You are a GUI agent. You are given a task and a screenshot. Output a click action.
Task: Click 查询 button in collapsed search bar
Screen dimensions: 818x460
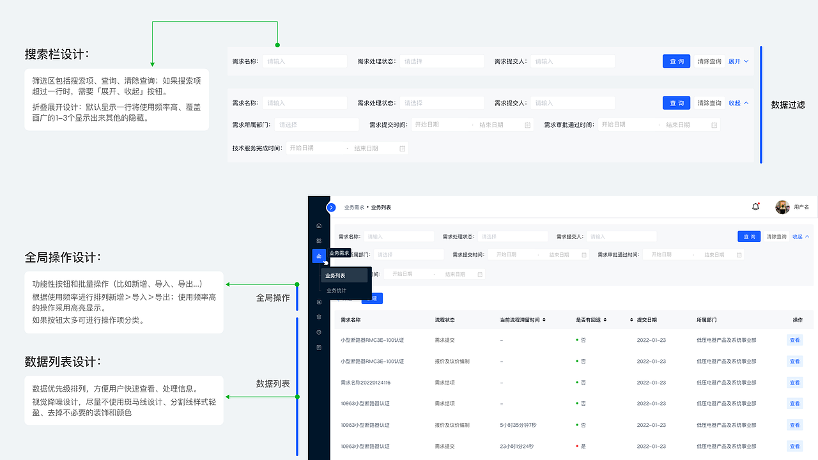click(676, 61)
